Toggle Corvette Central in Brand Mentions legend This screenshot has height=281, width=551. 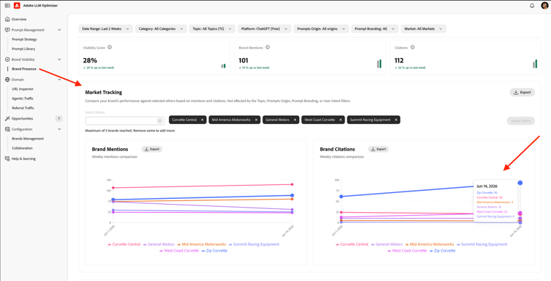[x=123, y=244]
